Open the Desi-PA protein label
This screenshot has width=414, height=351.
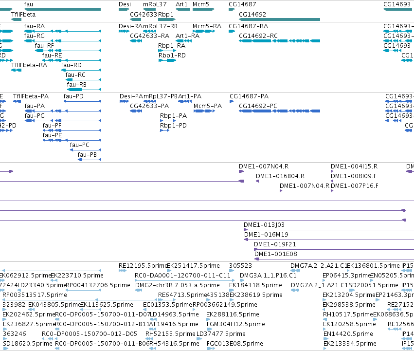[x=131, y=96]
